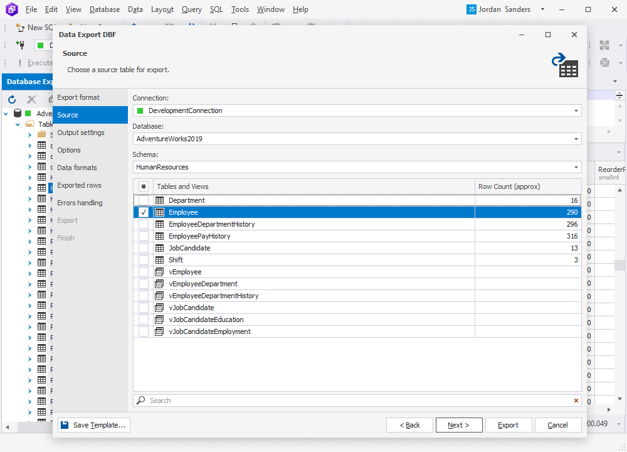This screenshot has width=627, height=452.
Task: Click the new connection plug icon
Action: 21,46
